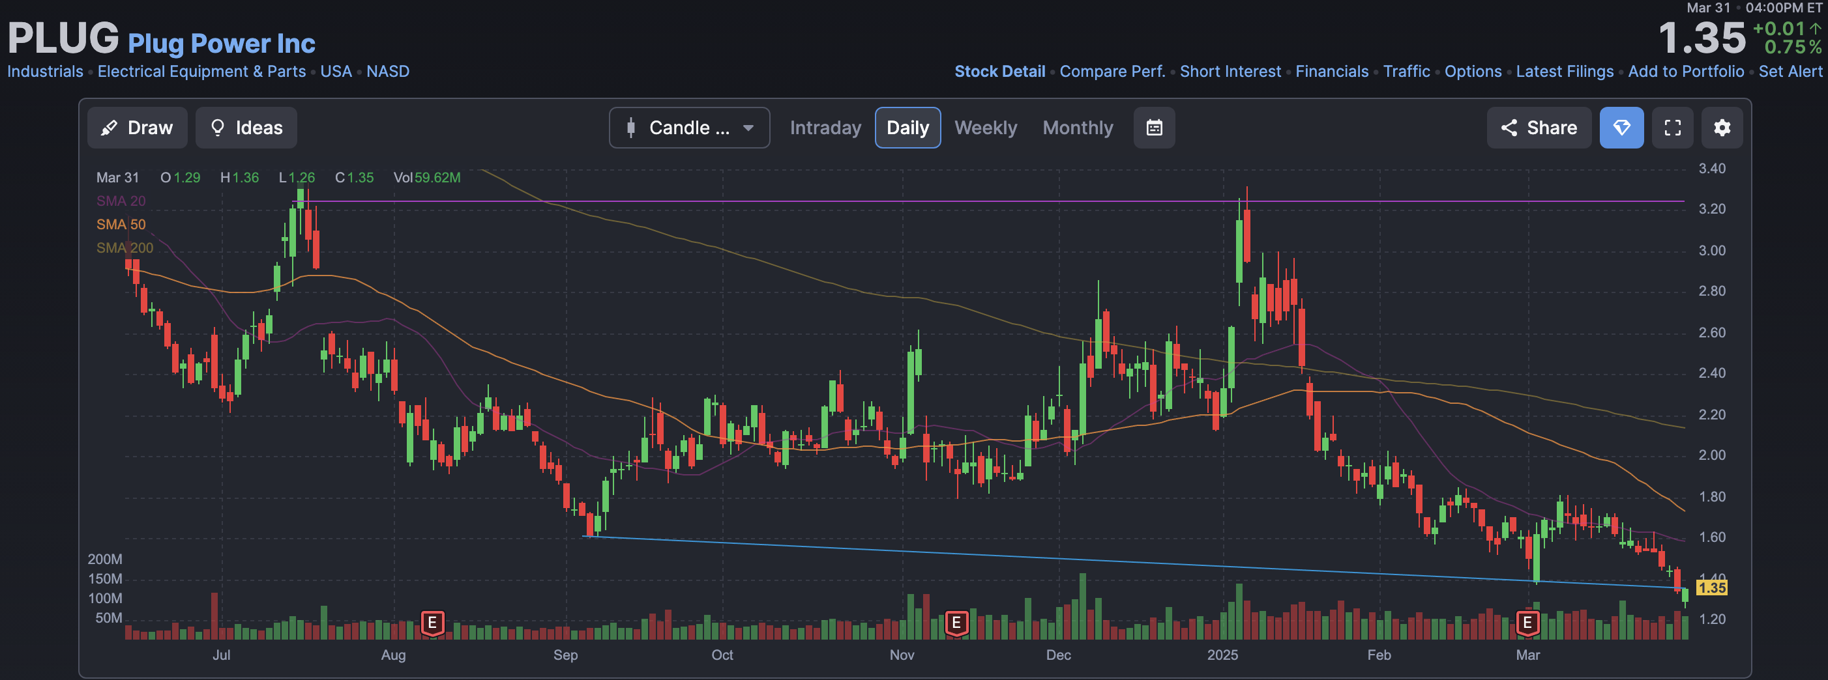Click the Plug Power Inc company name
The height and width of the screenshot is (680, 1828).
222,44
